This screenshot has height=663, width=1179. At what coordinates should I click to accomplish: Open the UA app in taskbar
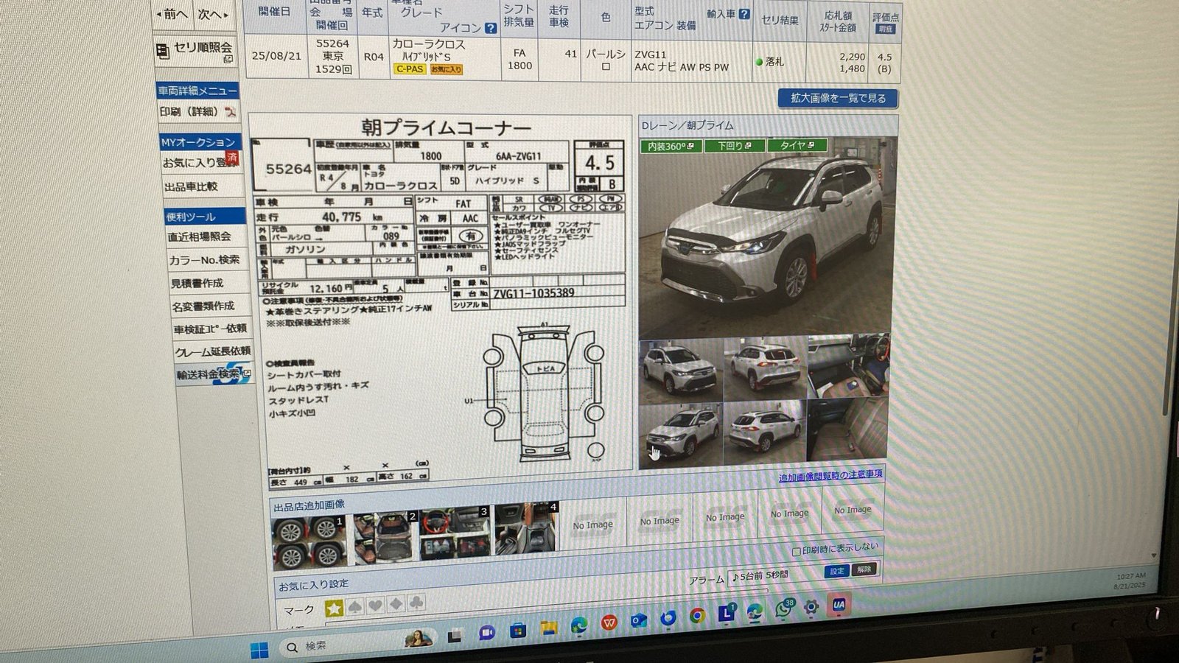(x=839, y=605)
